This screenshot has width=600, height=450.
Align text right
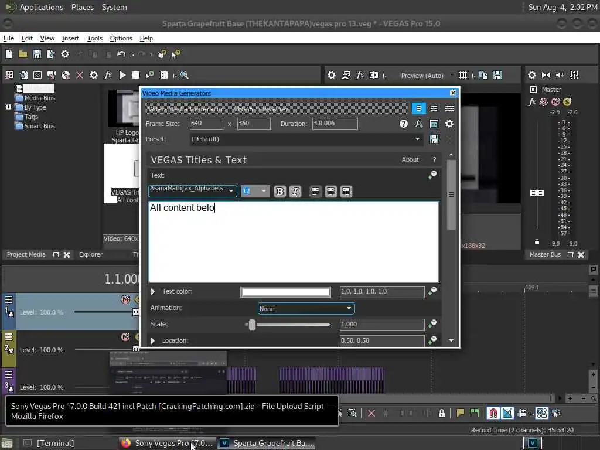tap(346, 192)
